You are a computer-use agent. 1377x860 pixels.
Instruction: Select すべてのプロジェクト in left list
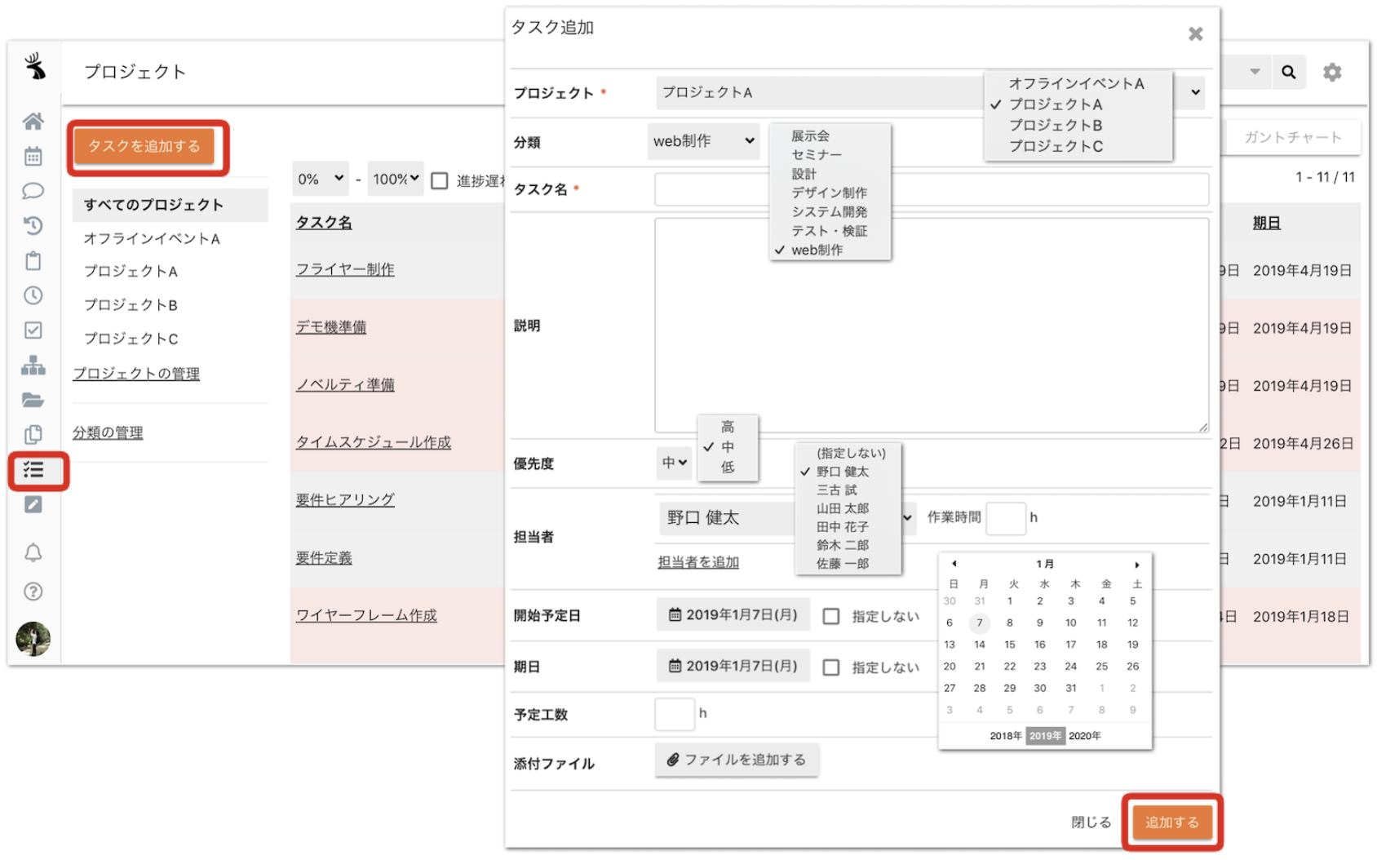click(x=170, y=205)
